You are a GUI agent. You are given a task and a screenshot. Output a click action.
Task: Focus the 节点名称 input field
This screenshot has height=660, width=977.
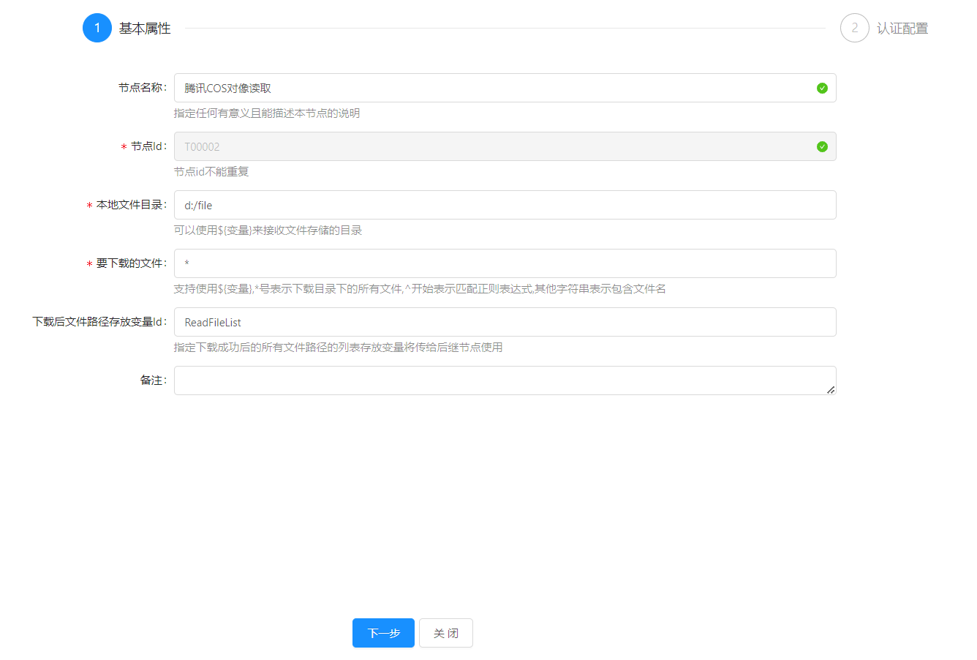click(497, 88)
